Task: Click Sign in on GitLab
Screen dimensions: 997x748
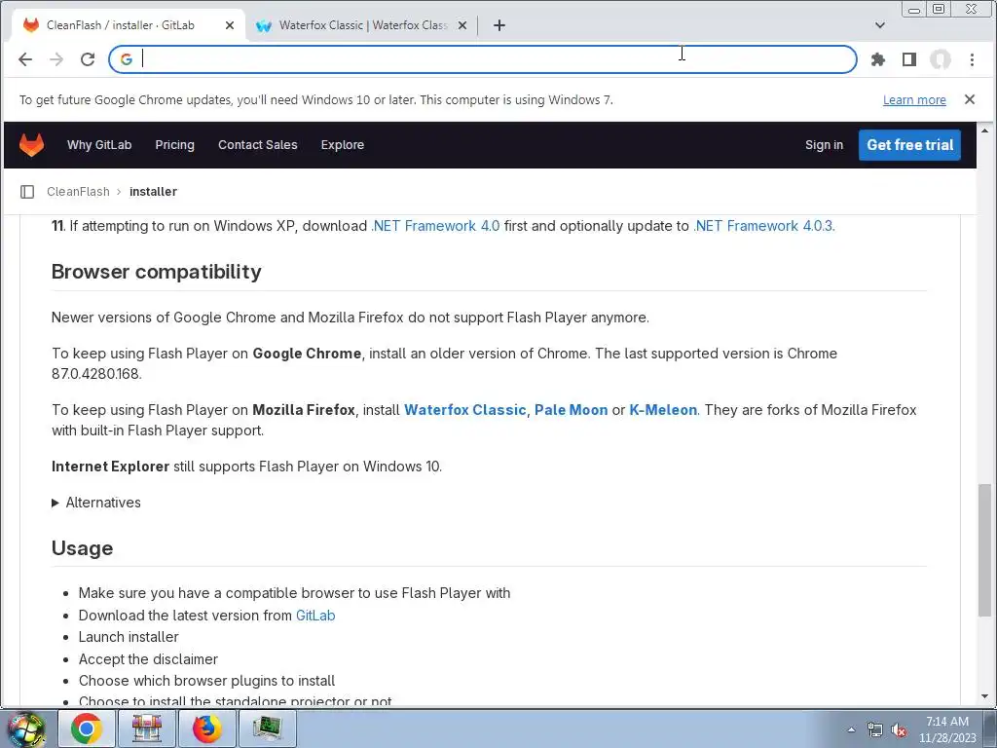Action: (x=824, y=145)
